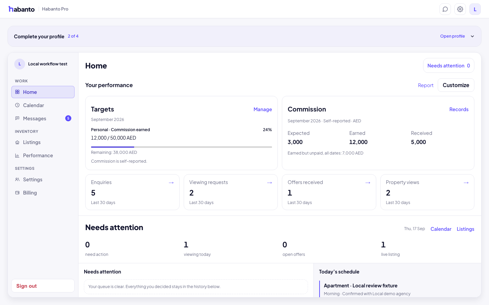Click Records in the Commission card
Image resolution: width=489 pixels, height=305 pixels.
point(459,109)
